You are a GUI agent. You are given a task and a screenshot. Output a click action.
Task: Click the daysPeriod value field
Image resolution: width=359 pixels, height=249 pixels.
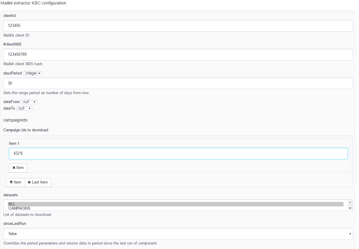[178, 83]
